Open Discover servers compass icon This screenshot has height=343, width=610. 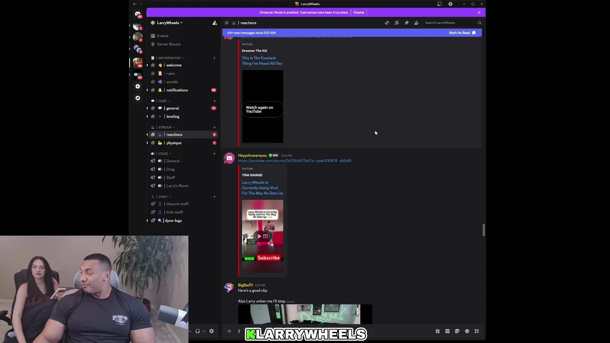(138, 98)
